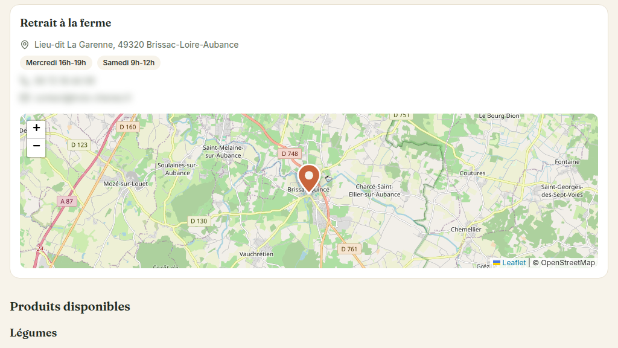
Task: Click the D 761 road label on map
Action: tap(349, 249)
